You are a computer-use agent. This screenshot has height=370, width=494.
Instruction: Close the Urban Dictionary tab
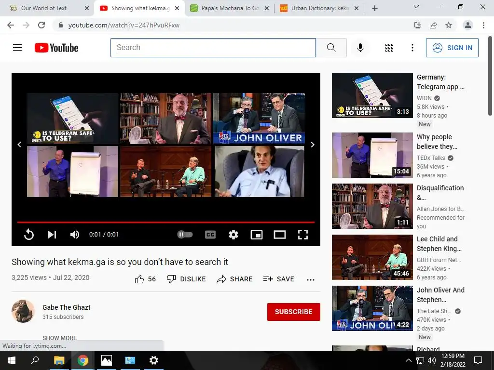(357, 9)
